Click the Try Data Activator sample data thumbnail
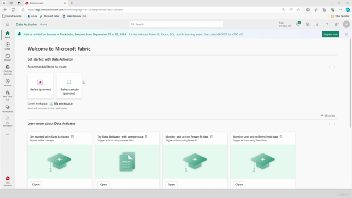352x198 pixels. click(x=127, y=162)
